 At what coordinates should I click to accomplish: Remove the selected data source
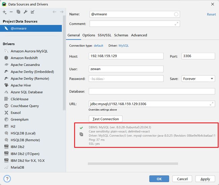tap(11, 12)
